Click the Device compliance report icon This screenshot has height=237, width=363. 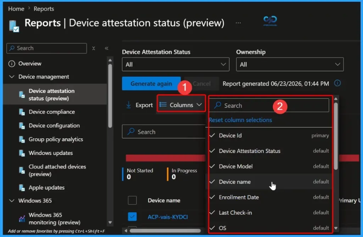tap(22, 112)
